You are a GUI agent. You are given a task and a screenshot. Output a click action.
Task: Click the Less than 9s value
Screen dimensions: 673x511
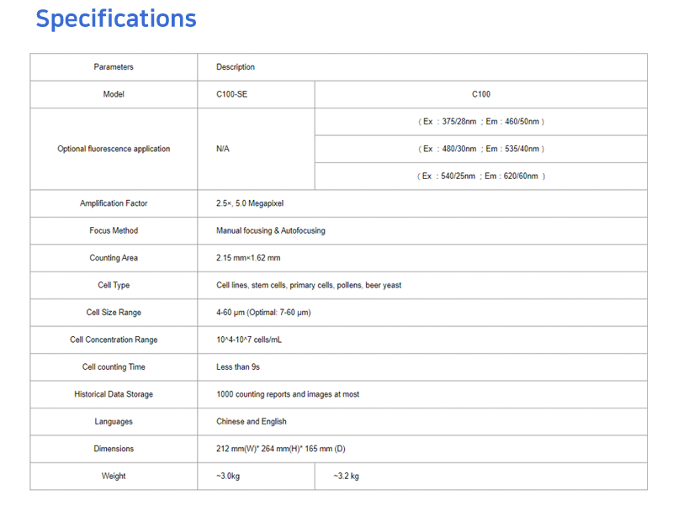click(238, 366)
